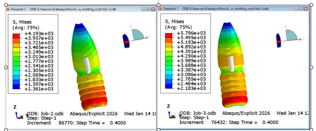Screen dimensions: 316x131
Task: Click 'Step: Step-1' in Viewport 1
Action: 194,118
